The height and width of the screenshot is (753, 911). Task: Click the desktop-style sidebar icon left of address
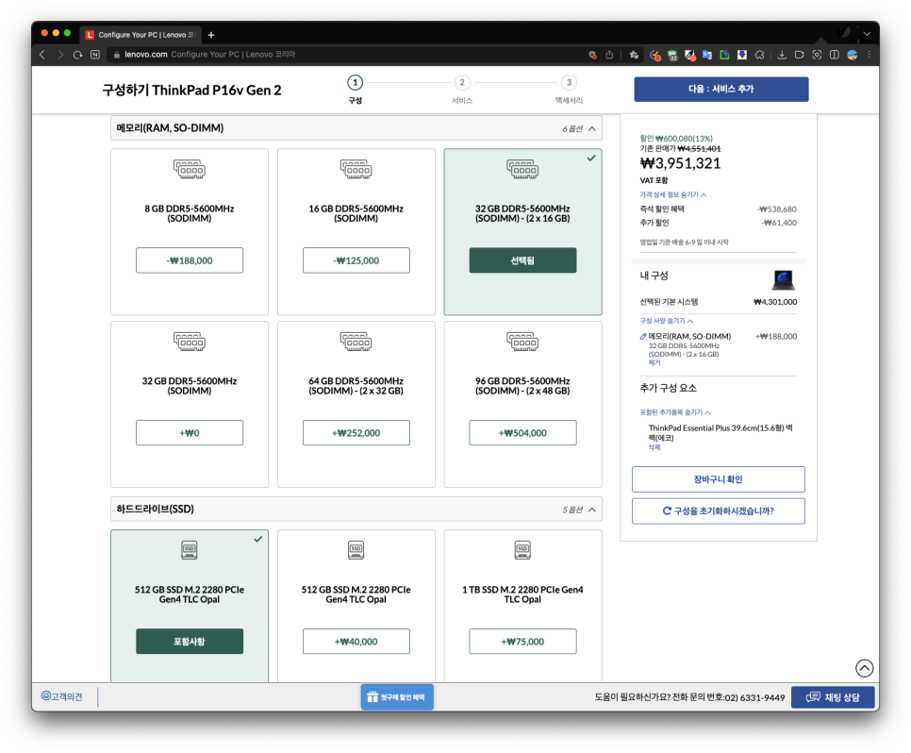[x=95, y=55]
